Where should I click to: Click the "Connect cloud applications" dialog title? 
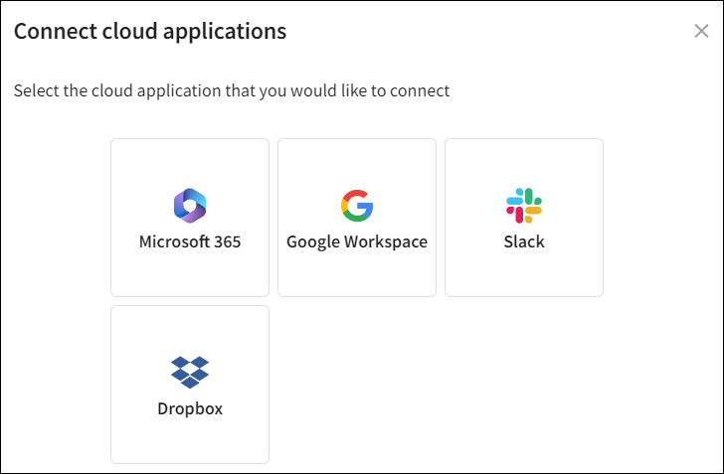[150, 31]
